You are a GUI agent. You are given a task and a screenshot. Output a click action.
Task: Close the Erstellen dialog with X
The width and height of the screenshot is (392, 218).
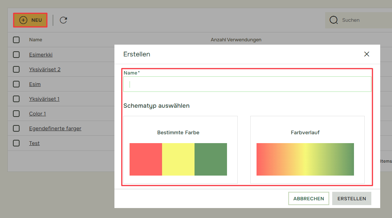click(x=367, y=54)
